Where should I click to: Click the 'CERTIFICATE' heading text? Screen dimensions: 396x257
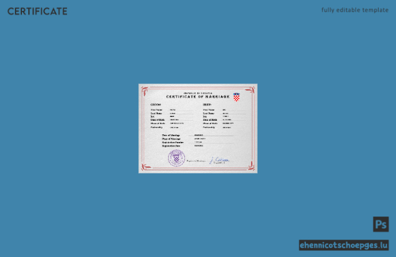[37, 12]
